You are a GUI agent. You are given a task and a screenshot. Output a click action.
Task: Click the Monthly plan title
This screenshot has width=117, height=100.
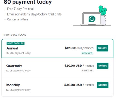(x=13, y=85)
